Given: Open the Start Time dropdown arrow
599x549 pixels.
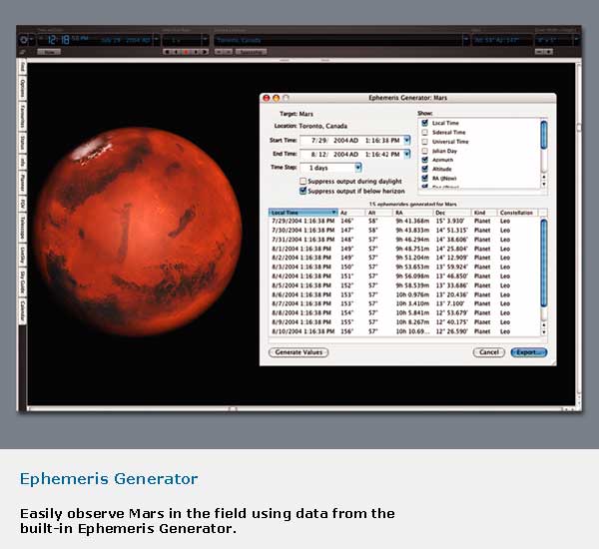Looking at the screenshot, I should (x=407, y=140).
